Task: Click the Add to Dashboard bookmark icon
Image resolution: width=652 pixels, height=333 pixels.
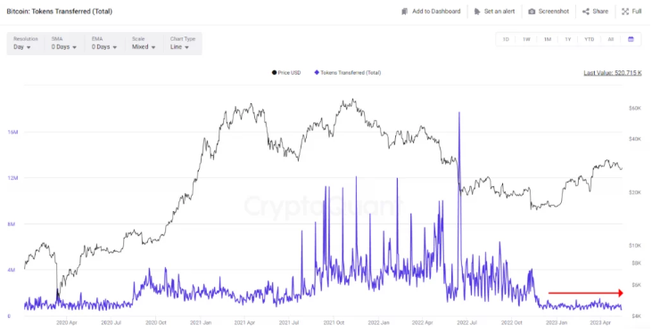Action: click(405, 12)
